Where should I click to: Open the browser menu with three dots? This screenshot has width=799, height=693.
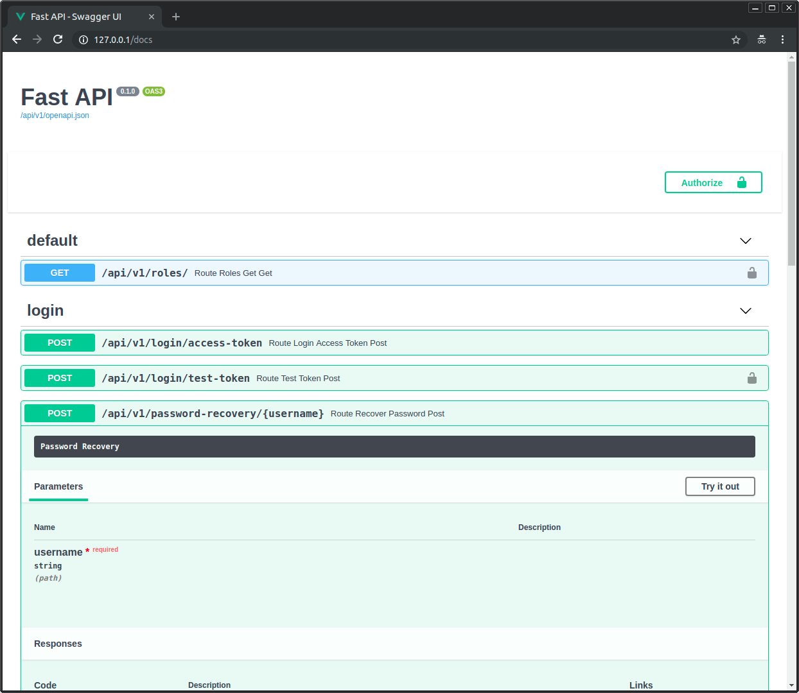coord(783,39)
